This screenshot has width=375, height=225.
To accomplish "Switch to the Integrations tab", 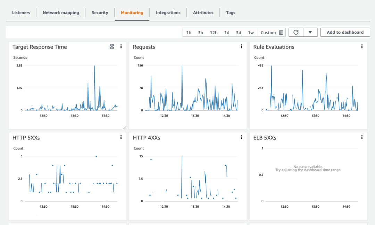I will point(168,12).
